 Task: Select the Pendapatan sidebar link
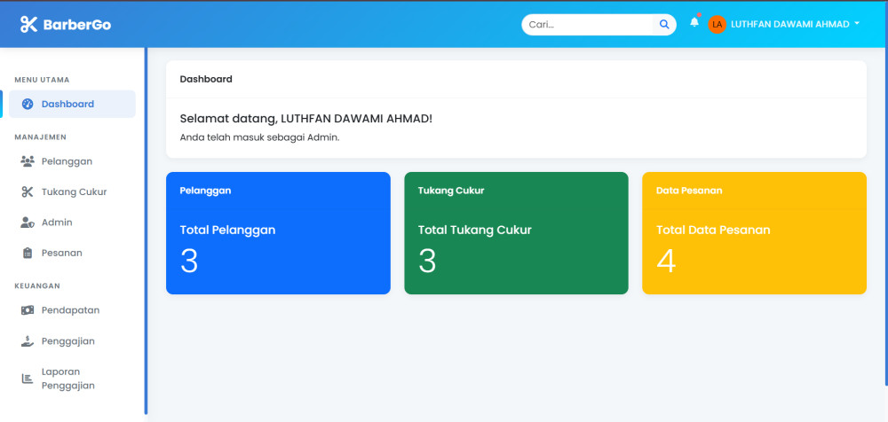pos(70,310)
